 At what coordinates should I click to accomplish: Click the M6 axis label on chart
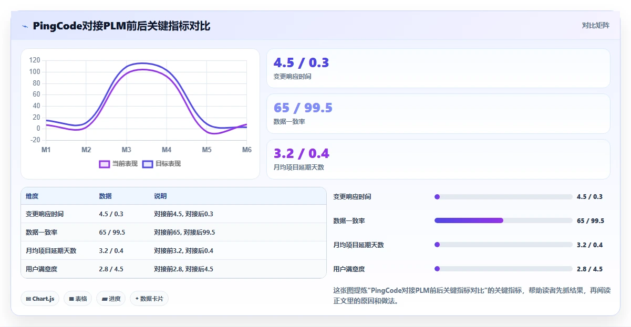[x=246, y=150]
